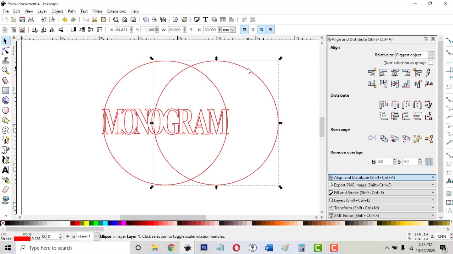Open Chrome from the taskbar
Screen dimensions: 453x254
pos(171,248)
